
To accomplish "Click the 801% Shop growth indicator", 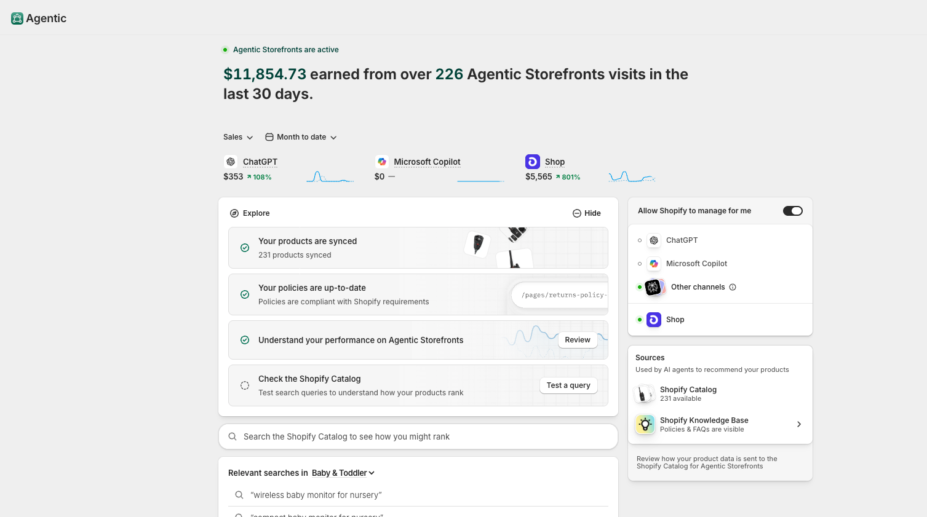I will pyautogui.click(x=568, y=177).
